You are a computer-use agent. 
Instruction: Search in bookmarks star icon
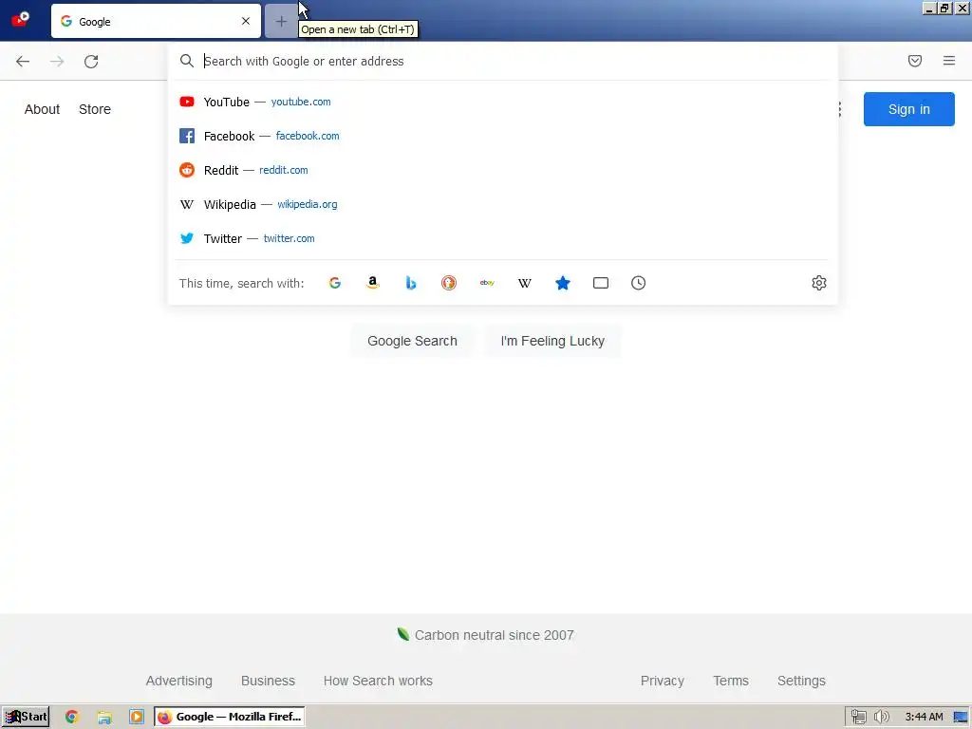click(x=563, y=283)
